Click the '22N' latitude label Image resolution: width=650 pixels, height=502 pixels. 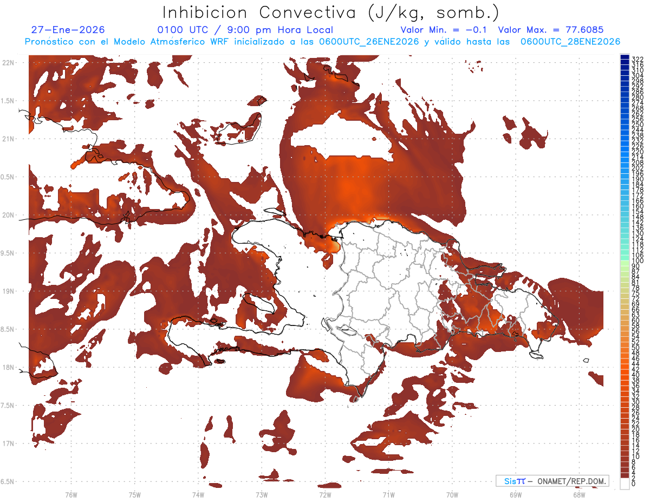click(x=8, y=63)
